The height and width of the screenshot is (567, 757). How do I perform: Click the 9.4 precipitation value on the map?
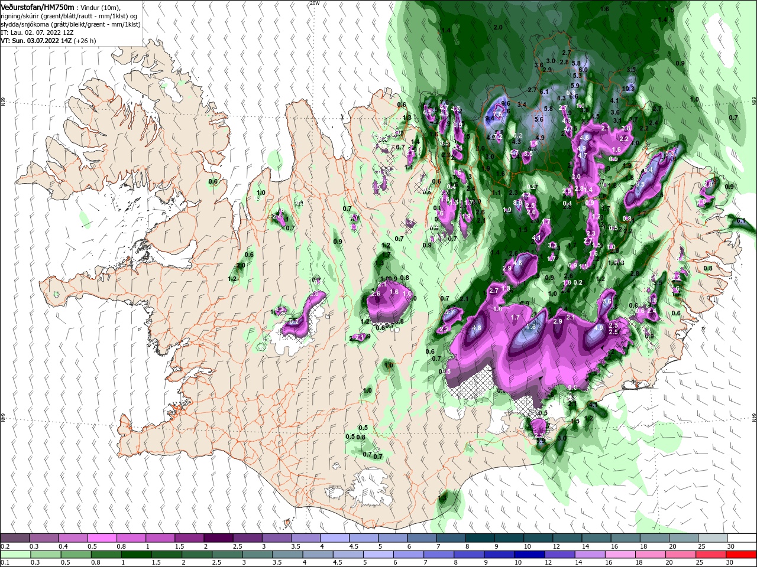tap(489, 118)
